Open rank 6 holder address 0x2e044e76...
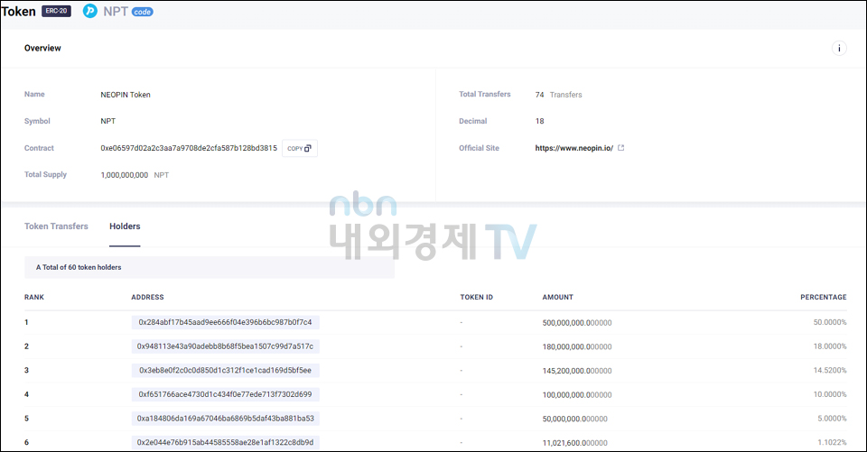Screen dimensions: 867x452 225,443
